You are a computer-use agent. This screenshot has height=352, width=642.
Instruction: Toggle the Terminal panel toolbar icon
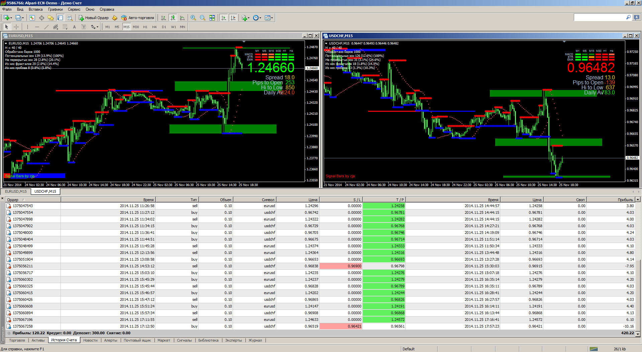pos(60,18)
